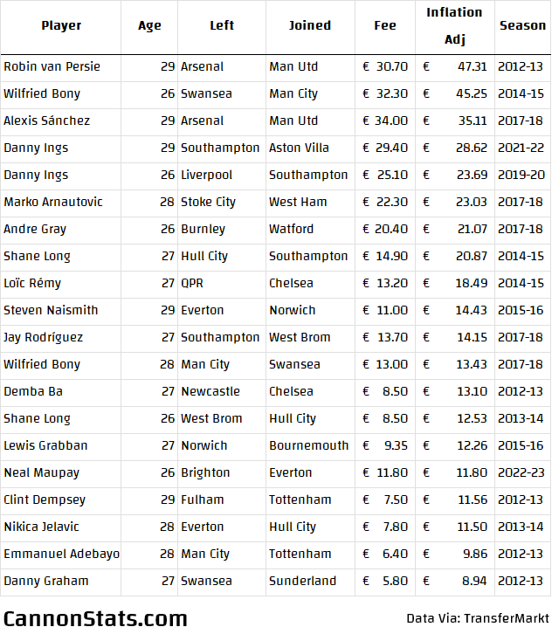552x627 pixels.
Task: Click the Season column header
Action: [522, 25]
